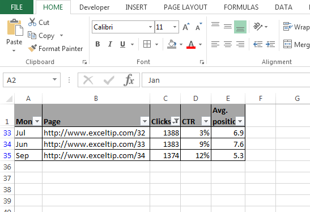
Task: Open the Paste options arrow
Action: click(x=14, y=50)
